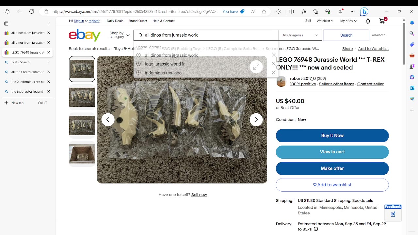Click the View in cart button
418x235 pixels.
(332, 152)
